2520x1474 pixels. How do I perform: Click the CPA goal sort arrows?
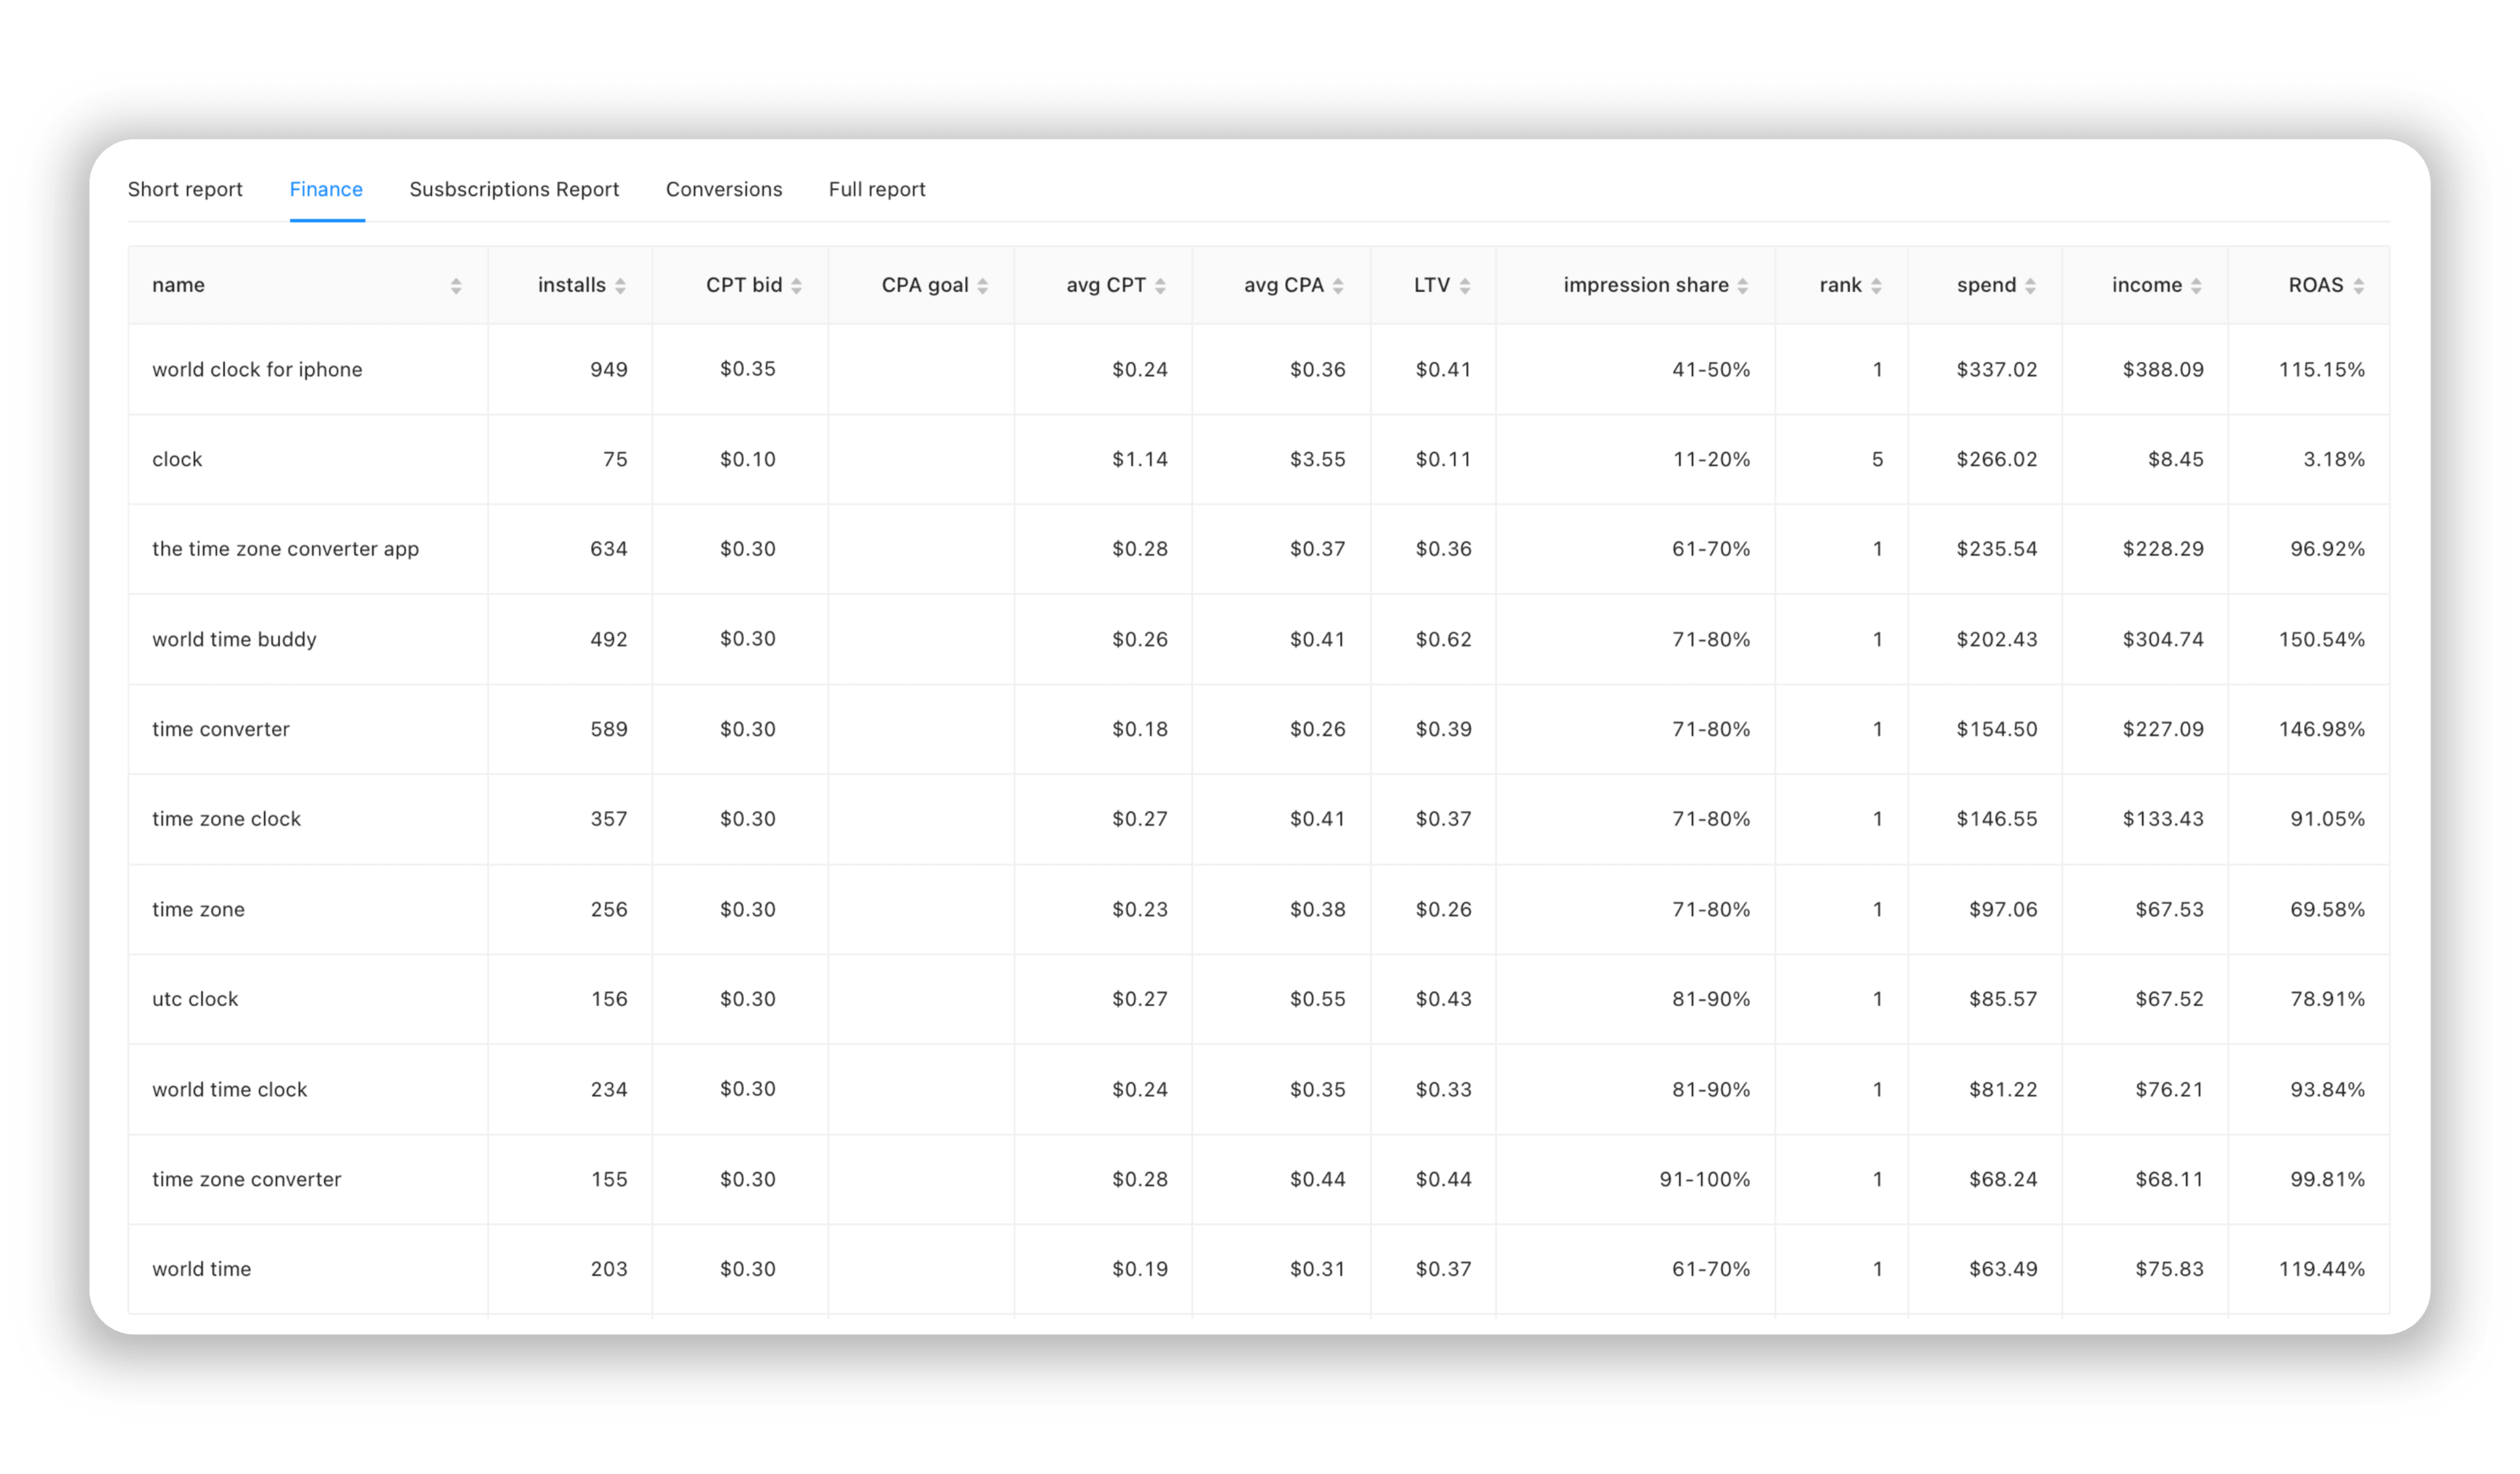click(983, 286)
